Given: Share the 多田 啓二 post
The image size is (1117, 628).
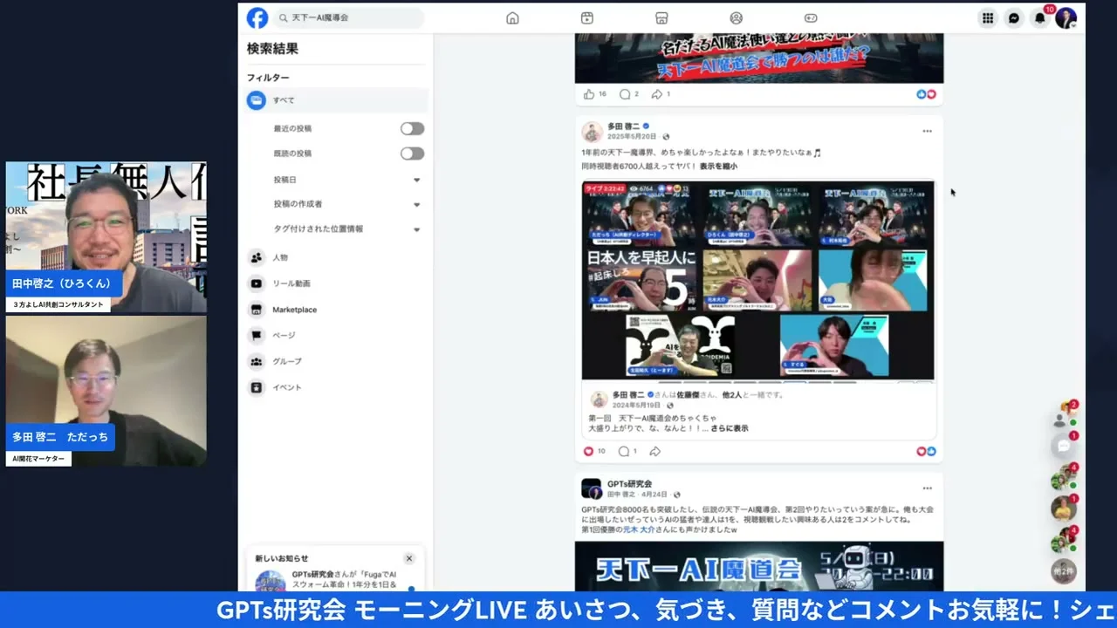Looking at the screenshot, I should point(655,451).
